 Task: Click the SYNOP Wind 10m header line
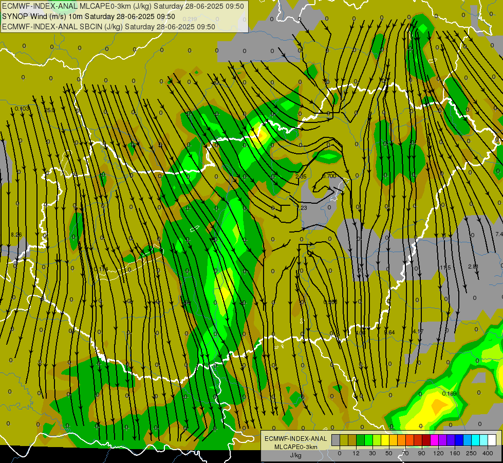click(x=88, y=16)
